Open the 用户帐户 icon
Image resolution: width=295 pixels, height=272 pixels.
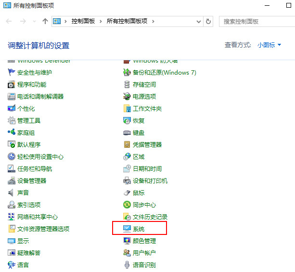(x=127, y=253)
